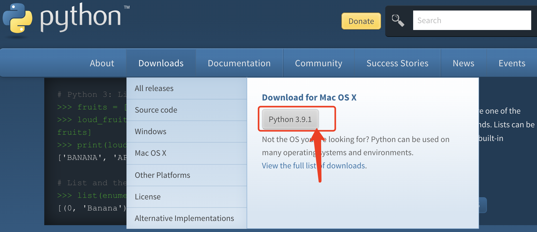The height and width of the screenshot is (232, 537).
Task: Click the Python 3.9.1 download button
Action: point(290,119)
